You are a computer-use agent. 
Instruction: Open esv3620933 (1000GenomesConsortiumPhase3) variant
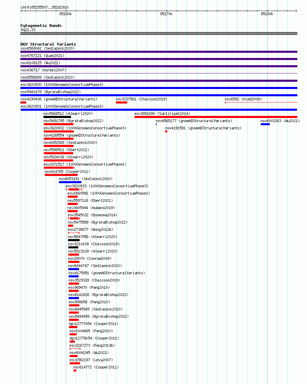pos(107,186)
